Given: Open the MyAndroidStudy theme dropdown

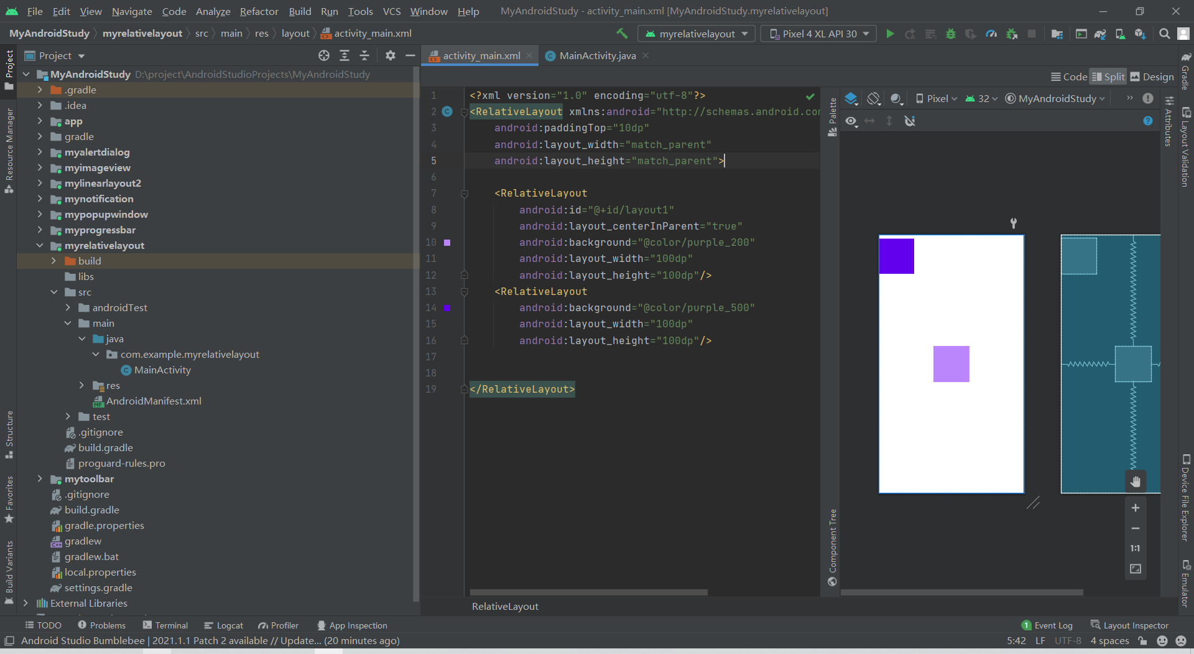Looking at the screenshot, I should (1055, 98).
